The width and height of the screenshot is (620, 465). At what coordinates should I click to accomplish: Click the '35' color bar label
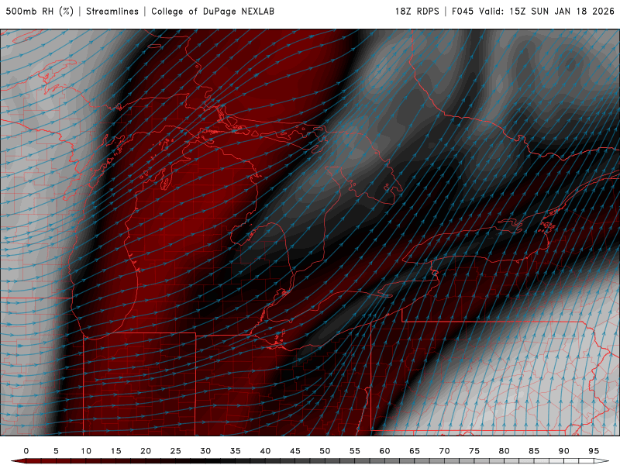tap(236, 451)
